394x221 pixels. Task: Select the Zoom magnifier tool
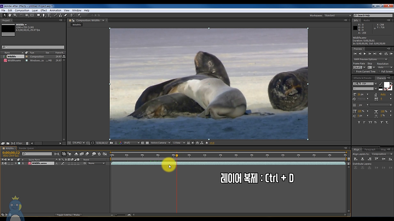tap(15, 15)
